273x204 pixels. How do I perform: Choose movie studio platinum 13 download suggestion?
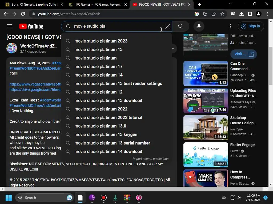point(117,100)
